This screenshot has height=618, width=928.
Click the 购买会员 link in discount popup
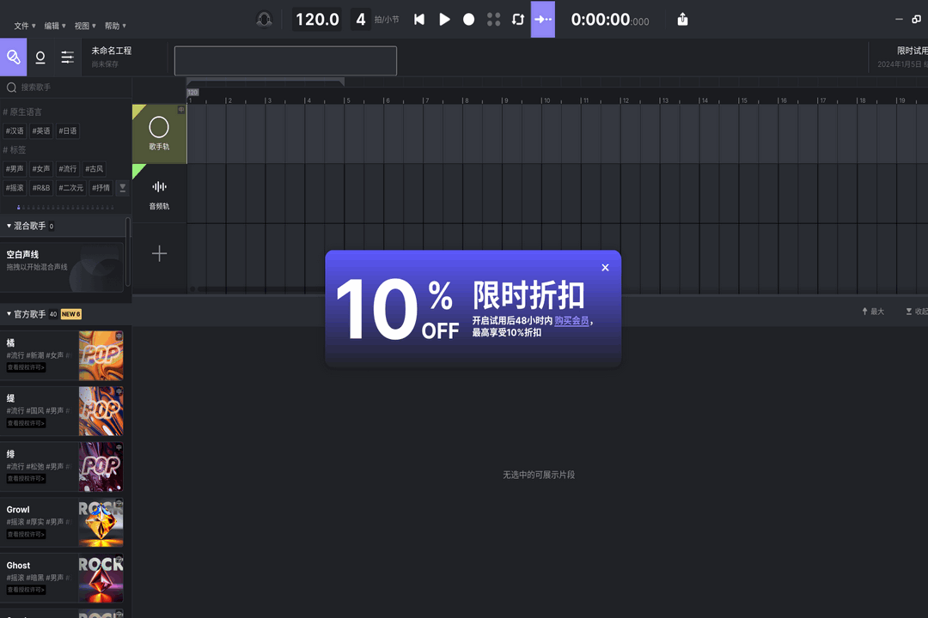point(571,319)
